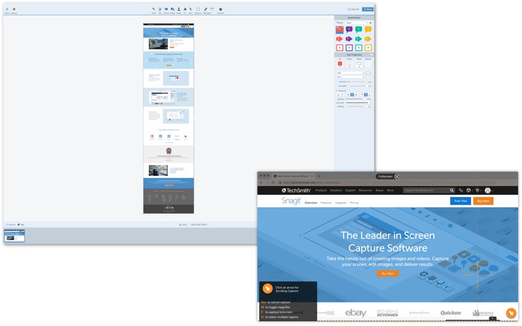
Task: Choose the teal callout quick style
Action: 358,29
